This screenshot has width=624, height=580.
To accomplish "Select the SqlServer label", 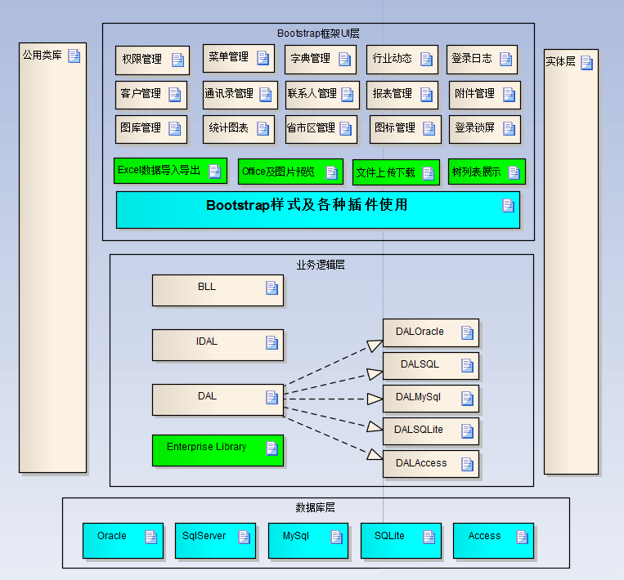I will click(204, 536).
